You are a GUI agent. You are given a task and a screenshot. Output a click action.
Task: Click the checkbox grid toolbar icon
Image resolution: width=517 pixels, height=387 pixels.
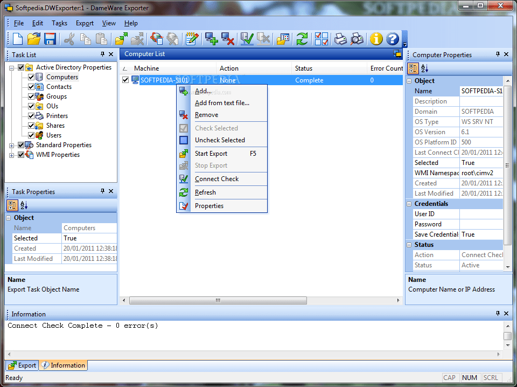(x=321, y=39)
